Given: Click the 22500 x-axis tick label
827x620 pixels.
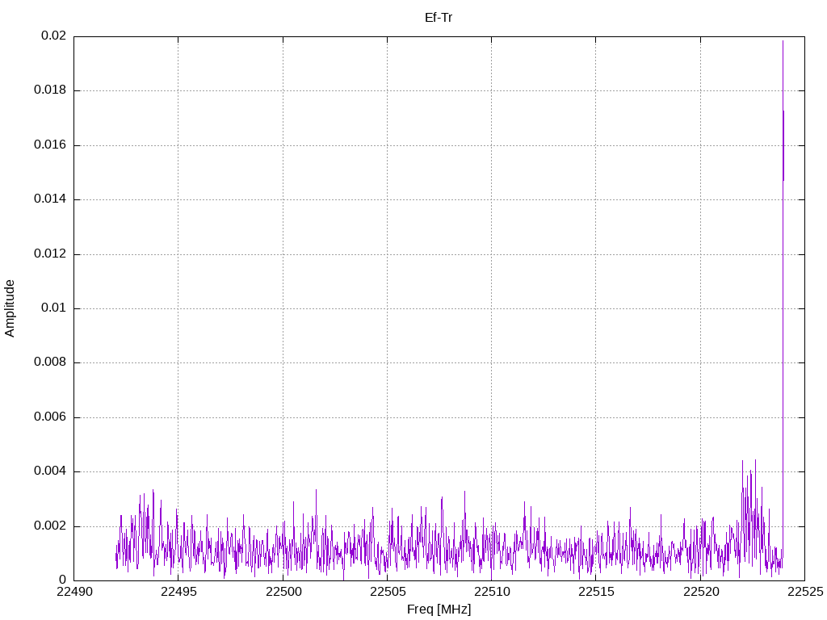Looking at the screenshot, I should tap(283, 592).
